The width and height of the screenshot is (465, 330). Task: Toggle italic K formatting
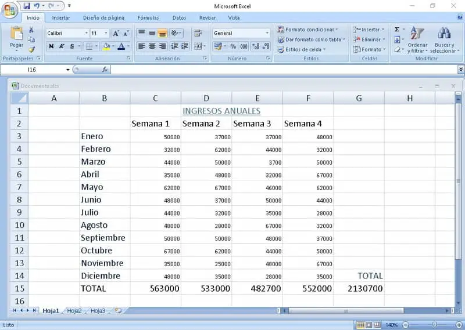(x=62, y=46)
